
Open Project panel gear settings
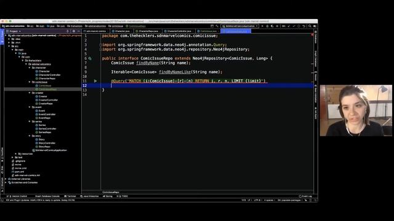(x=74, y=31)
